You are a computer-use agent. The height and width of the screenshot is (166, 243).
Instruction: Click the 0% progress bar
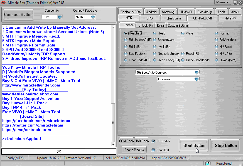[x=59, y=151]
